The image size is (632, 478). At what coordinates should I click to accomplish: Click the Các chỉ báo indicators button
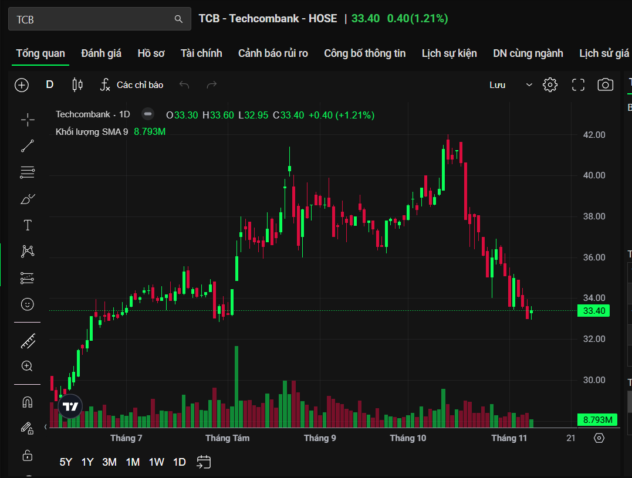[131, 85]
